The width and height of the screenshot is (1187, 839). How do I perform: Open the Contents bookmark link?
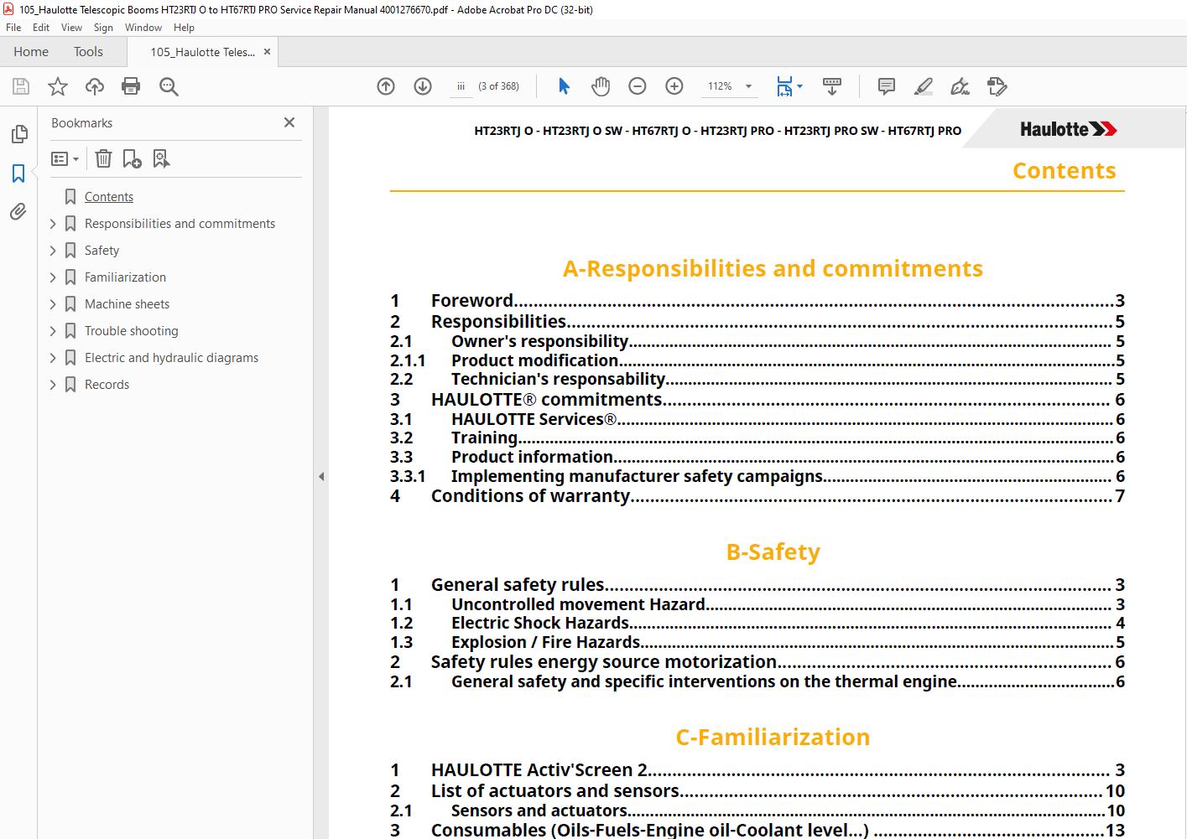click(109, 197)
